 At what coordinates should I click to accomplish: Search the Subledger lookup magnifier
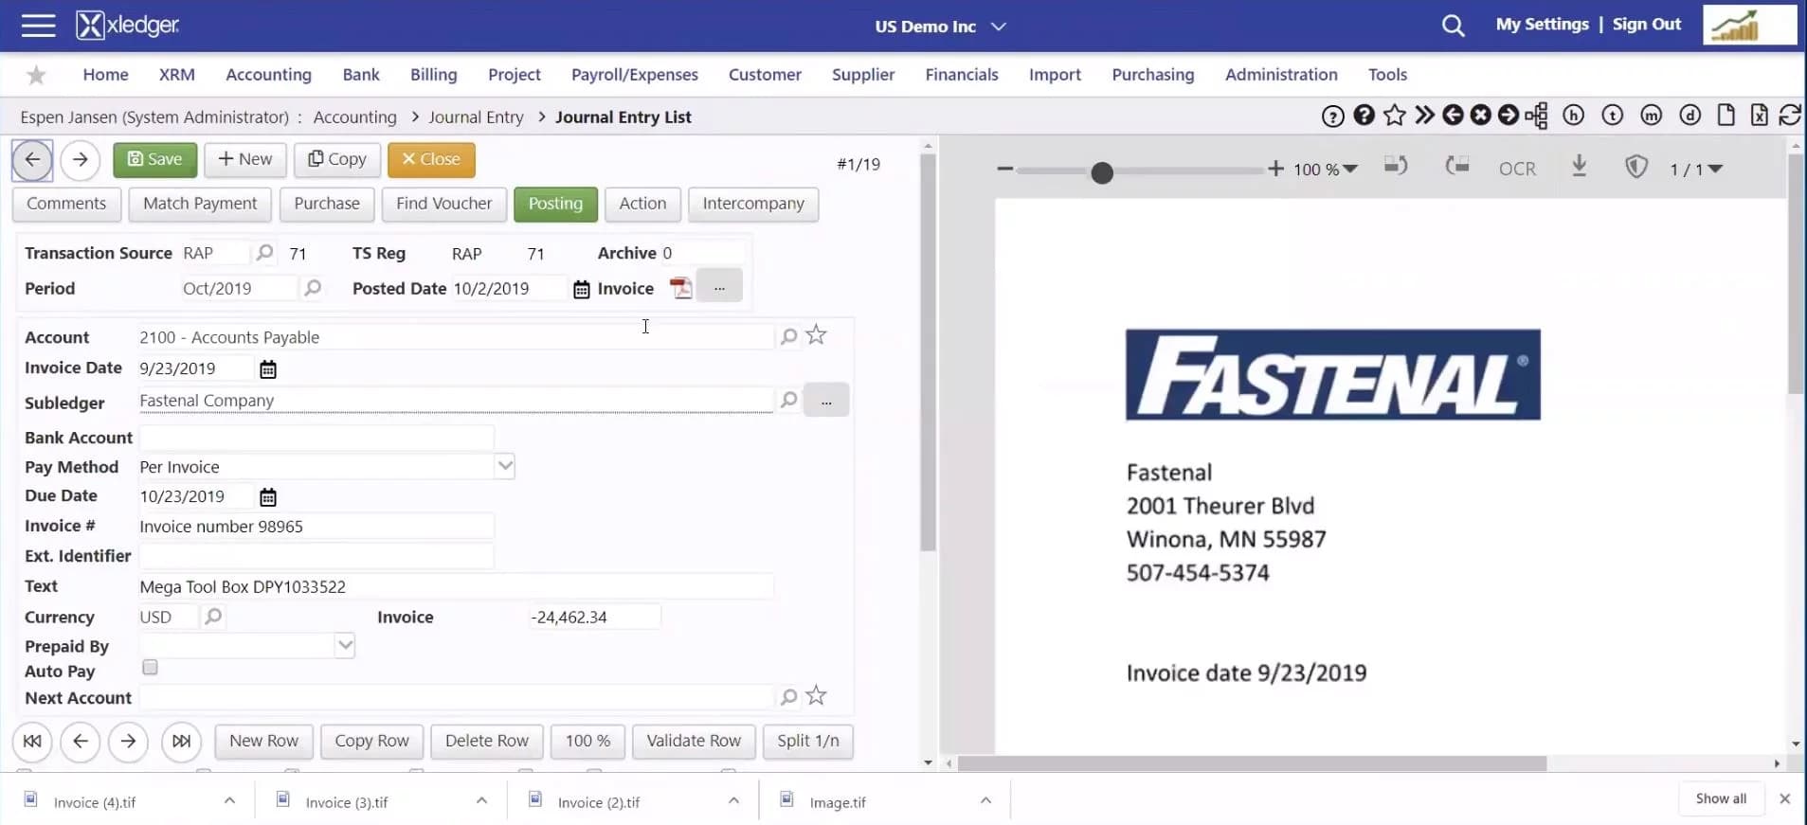click(x=788, y=401)
